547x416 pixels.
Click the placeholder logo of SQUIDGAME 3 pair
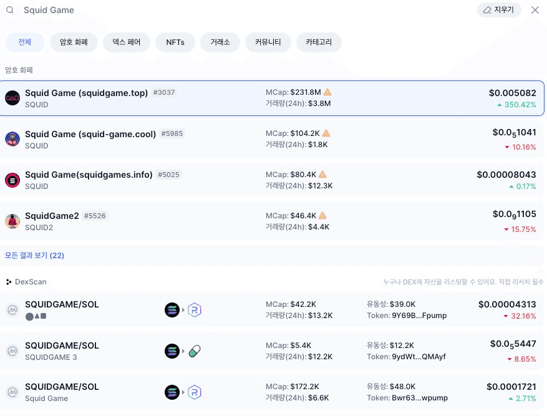[x=12, y=351]
